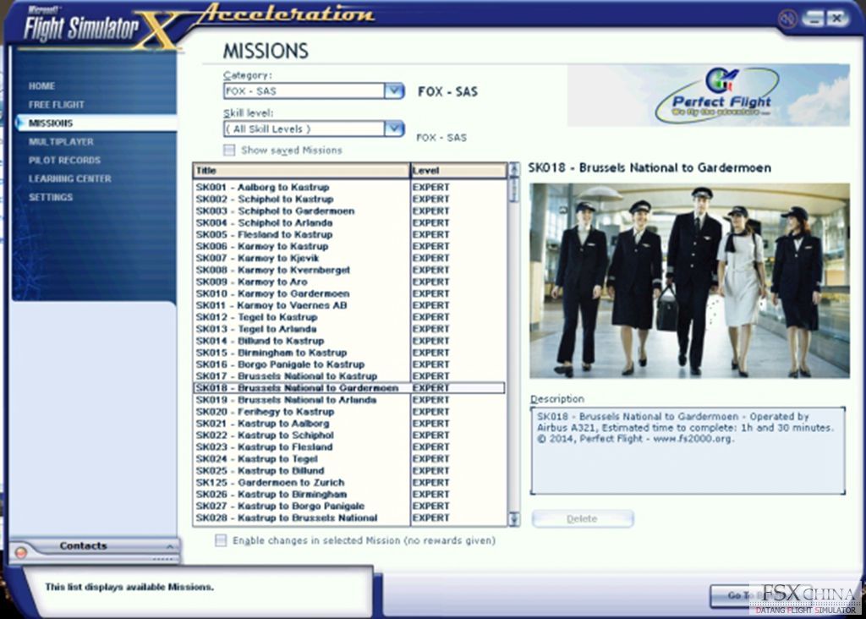Select SK004 - Schiphol to Arlanda

349,222
